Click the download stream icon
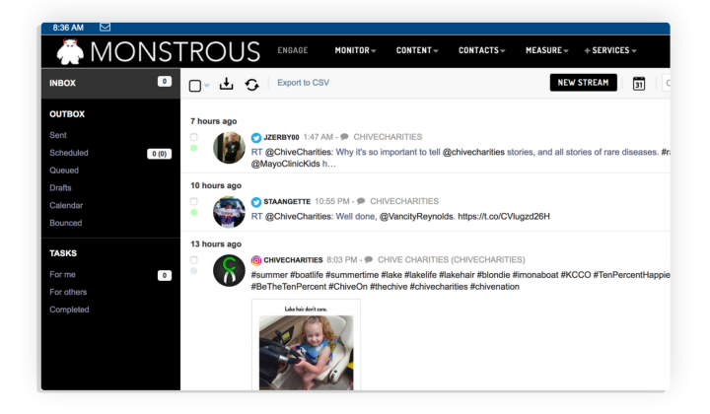 click(226, 84)
